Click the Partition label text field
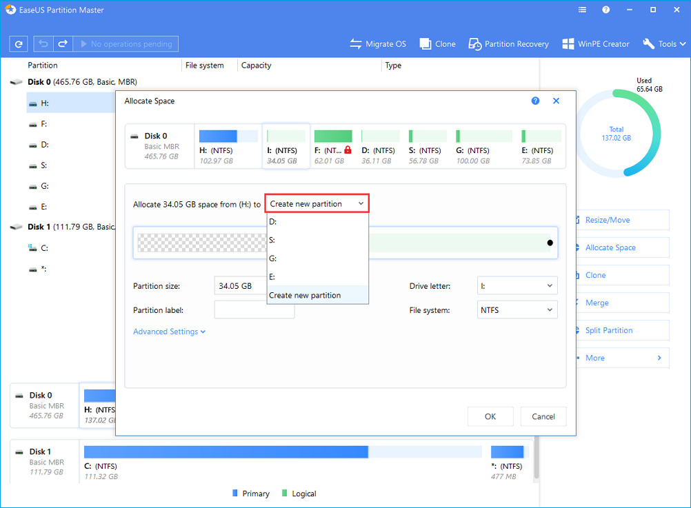 254,310
